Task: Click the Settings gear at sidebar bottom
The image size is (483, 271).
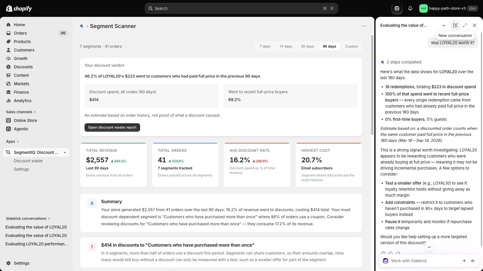Action: (x=8, y=263)
